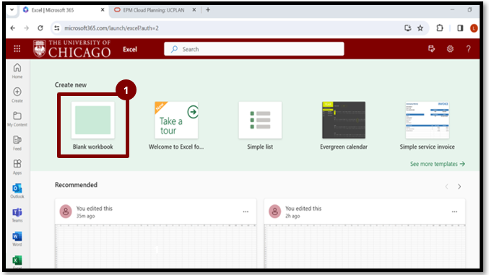Open the file edited 2h ago
This screenshot has width=489, height=275.
365,233
